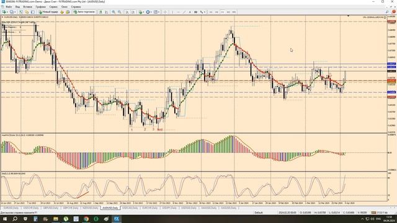Zoom out on the chart

120,12
